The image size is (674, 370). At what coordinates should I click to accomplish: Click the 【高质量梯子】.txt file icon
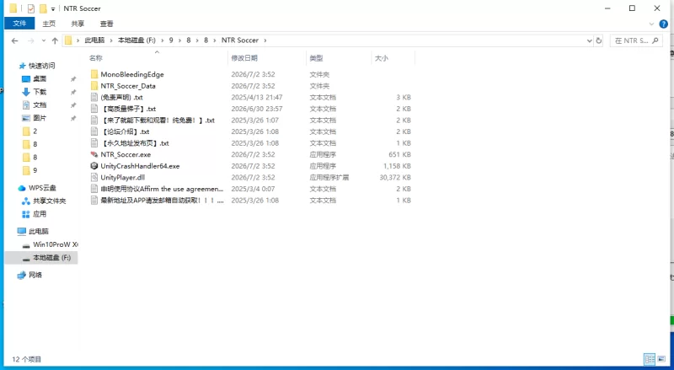coord(94,109)
